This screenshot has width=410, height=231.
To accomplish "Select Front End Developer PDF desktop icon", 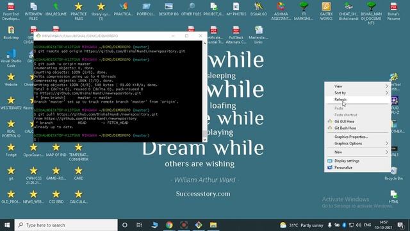I will 11,11.
